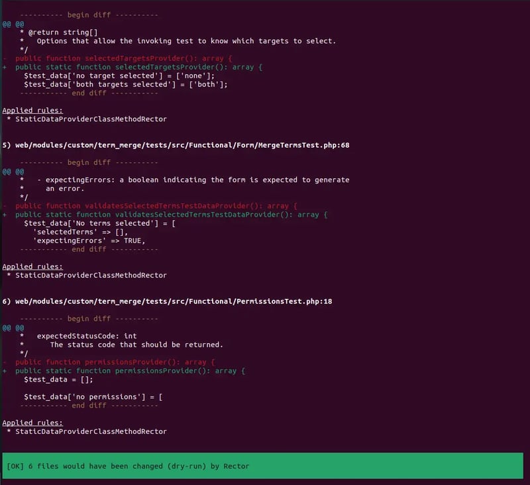Click the 'both targets selected' test data line
The height and width of the screenshot is (485, 530).
(125, 84)
